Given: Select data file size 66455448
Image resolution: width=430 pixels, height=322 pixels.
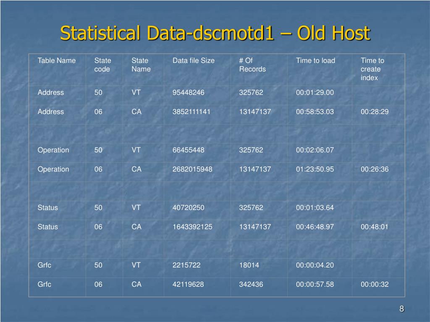Looking at the screenshot, I should tap(188, 150).
